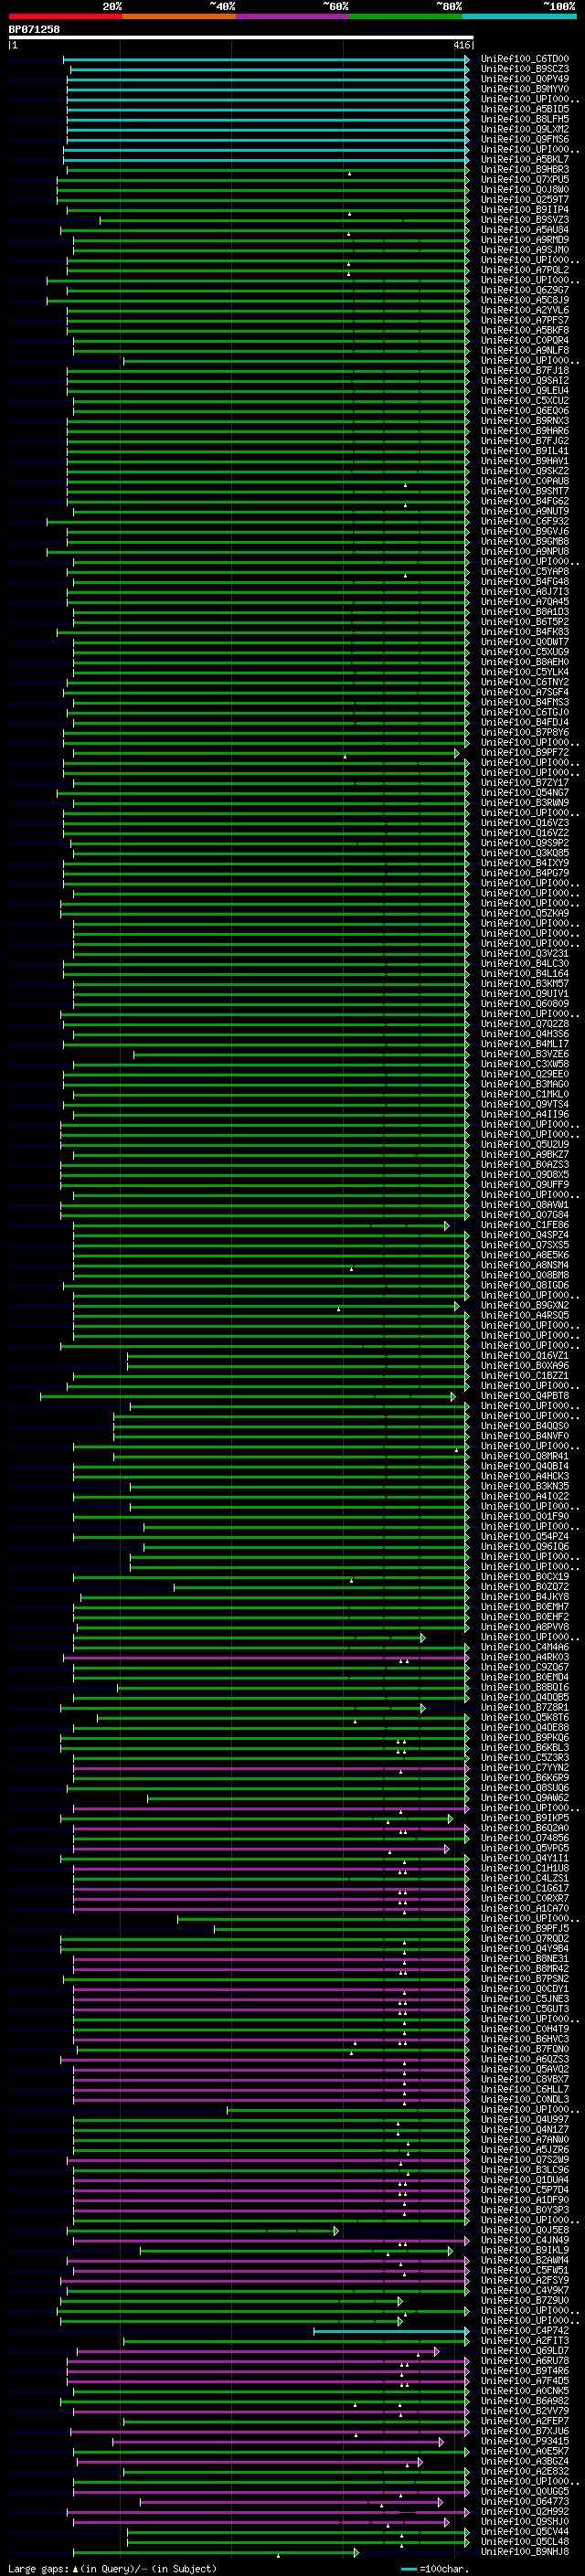Select the UniRef100_Q259T7 label
585x2576 pixels.
point(524,200)
